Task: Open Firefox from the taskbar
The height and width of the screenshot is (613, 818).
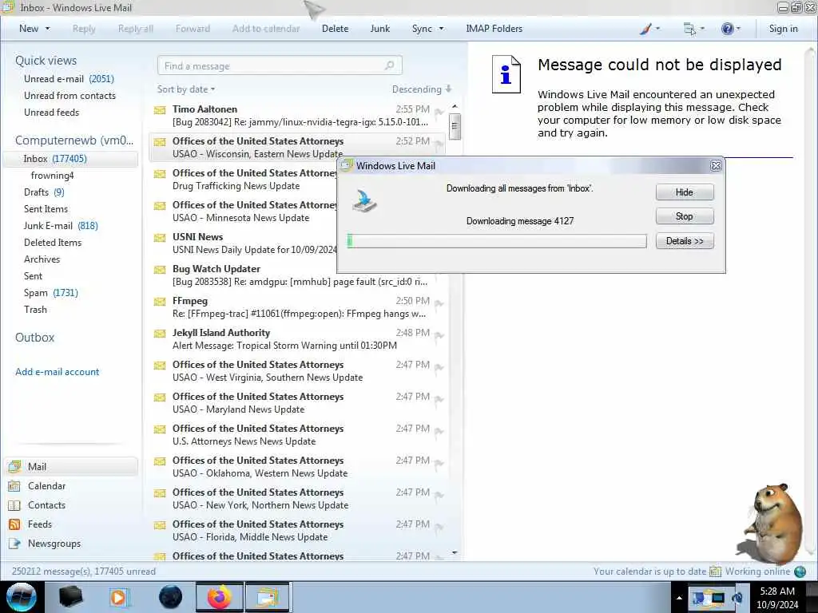Action: [220, 597]
